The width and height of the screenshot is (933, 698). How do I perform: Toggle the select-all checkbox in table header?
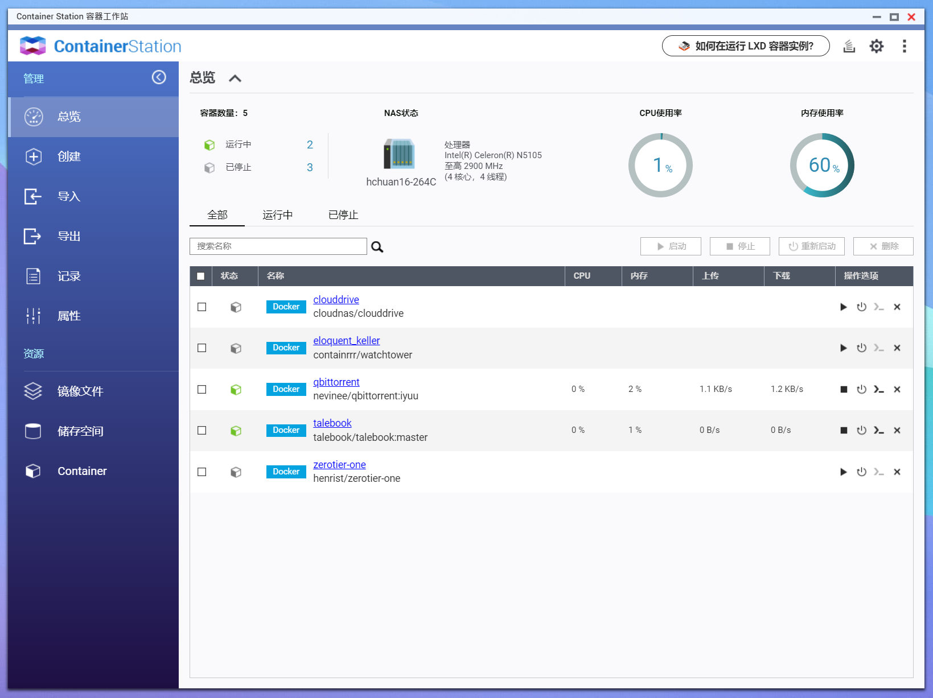[200, 276]
